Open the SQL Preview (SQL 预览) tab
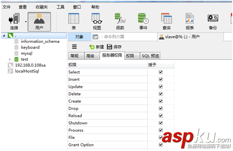 (150, 56)
